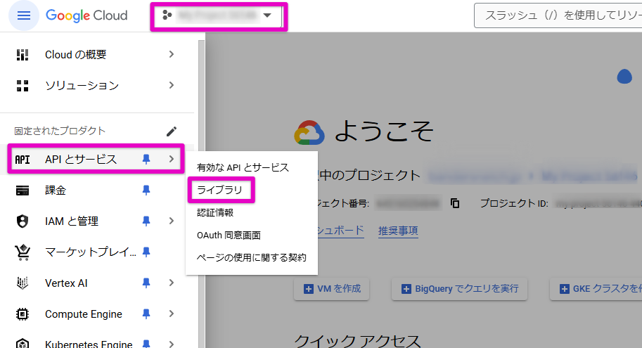Click the Google Cloud logo
The height and width of the screenshot is (348, 642).
[86, 15]
